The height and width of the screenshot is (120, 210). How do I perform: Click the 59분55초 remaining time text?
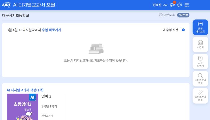click(x=169, y=15)
